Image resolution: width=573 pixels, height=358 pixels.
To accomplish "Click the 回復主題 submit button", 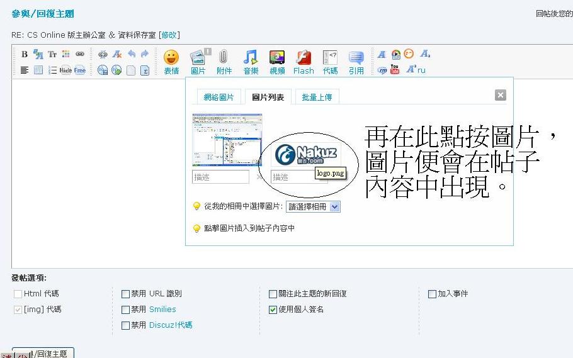I will point(43,353).
